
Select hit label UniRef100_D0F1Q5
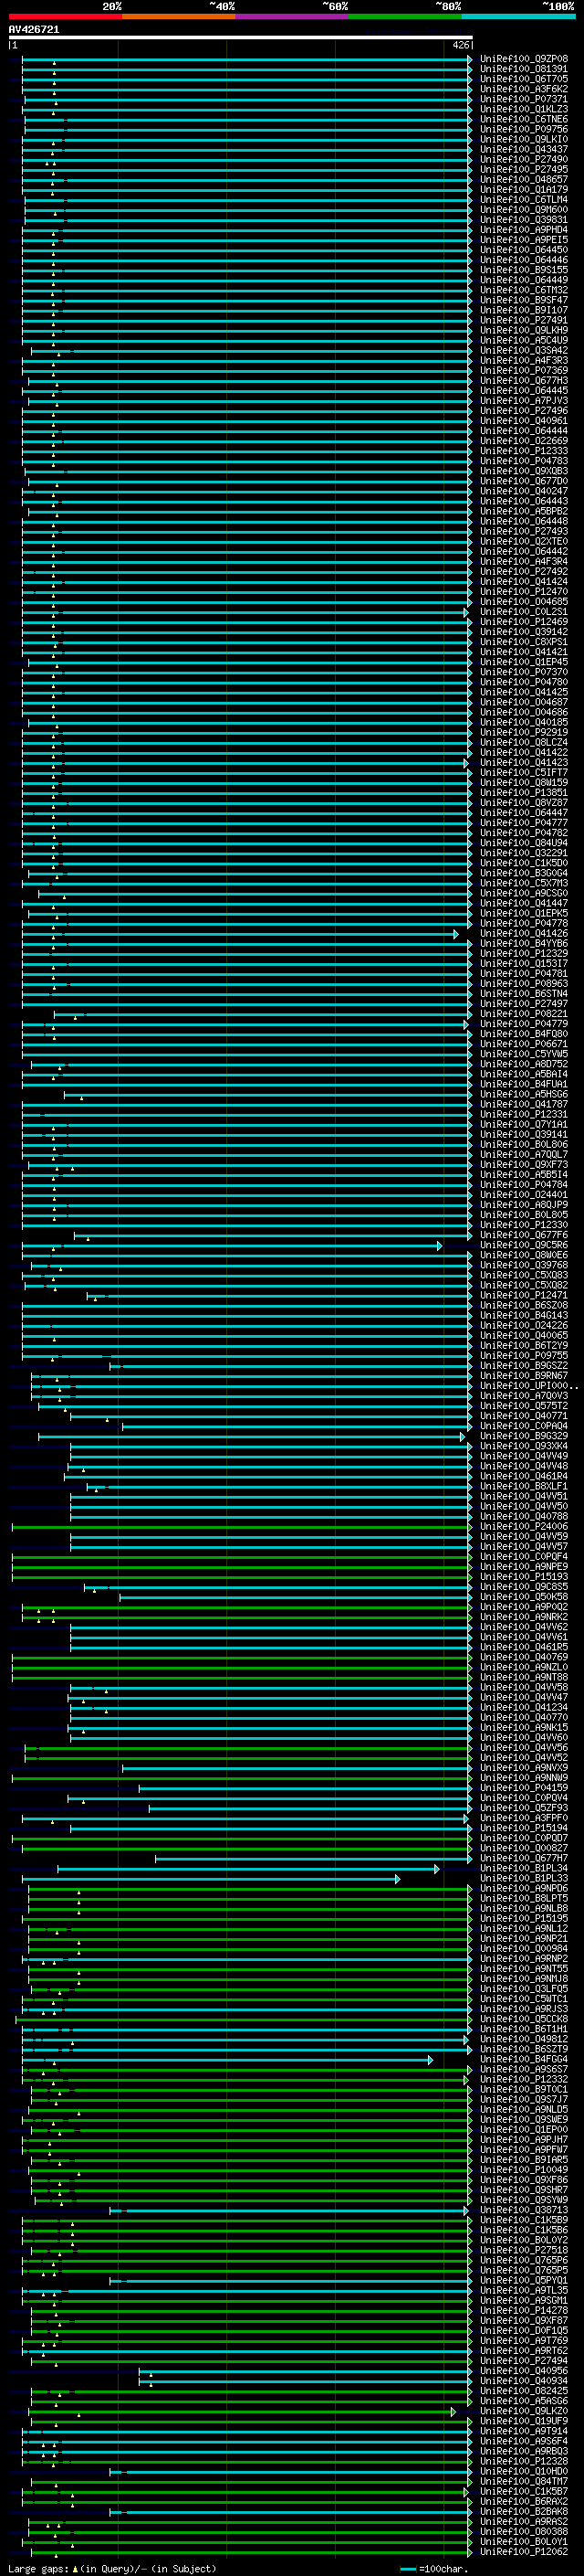point(523,2330)
